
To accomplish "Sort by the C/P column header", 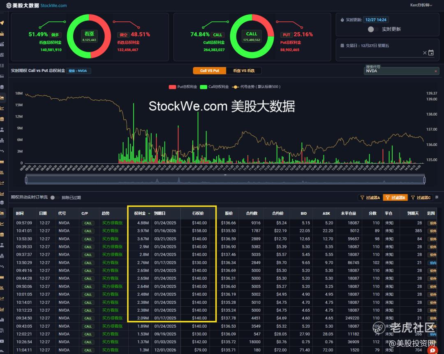I will (x=85, y=213).
